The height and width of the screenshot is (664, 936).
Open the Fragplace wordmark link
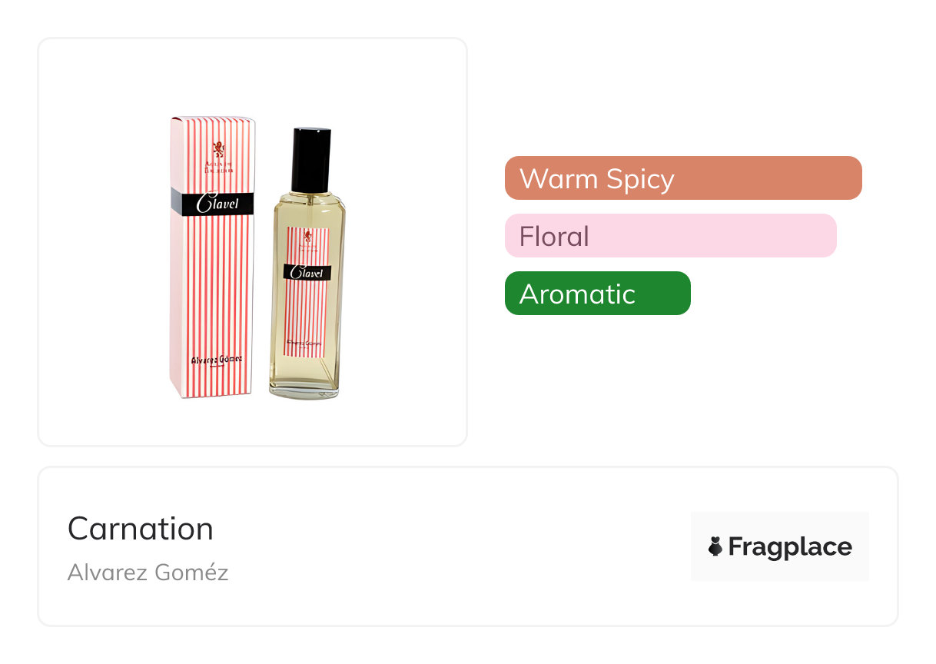pos(790,546)
